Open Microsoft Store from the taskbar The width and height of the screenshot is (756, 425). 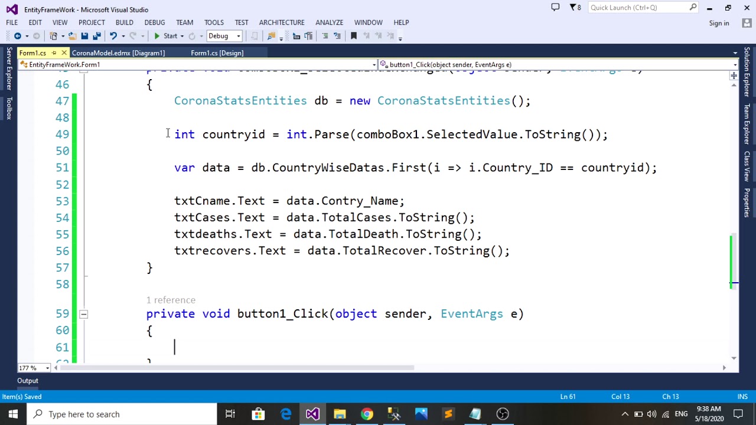click(258, 414)
